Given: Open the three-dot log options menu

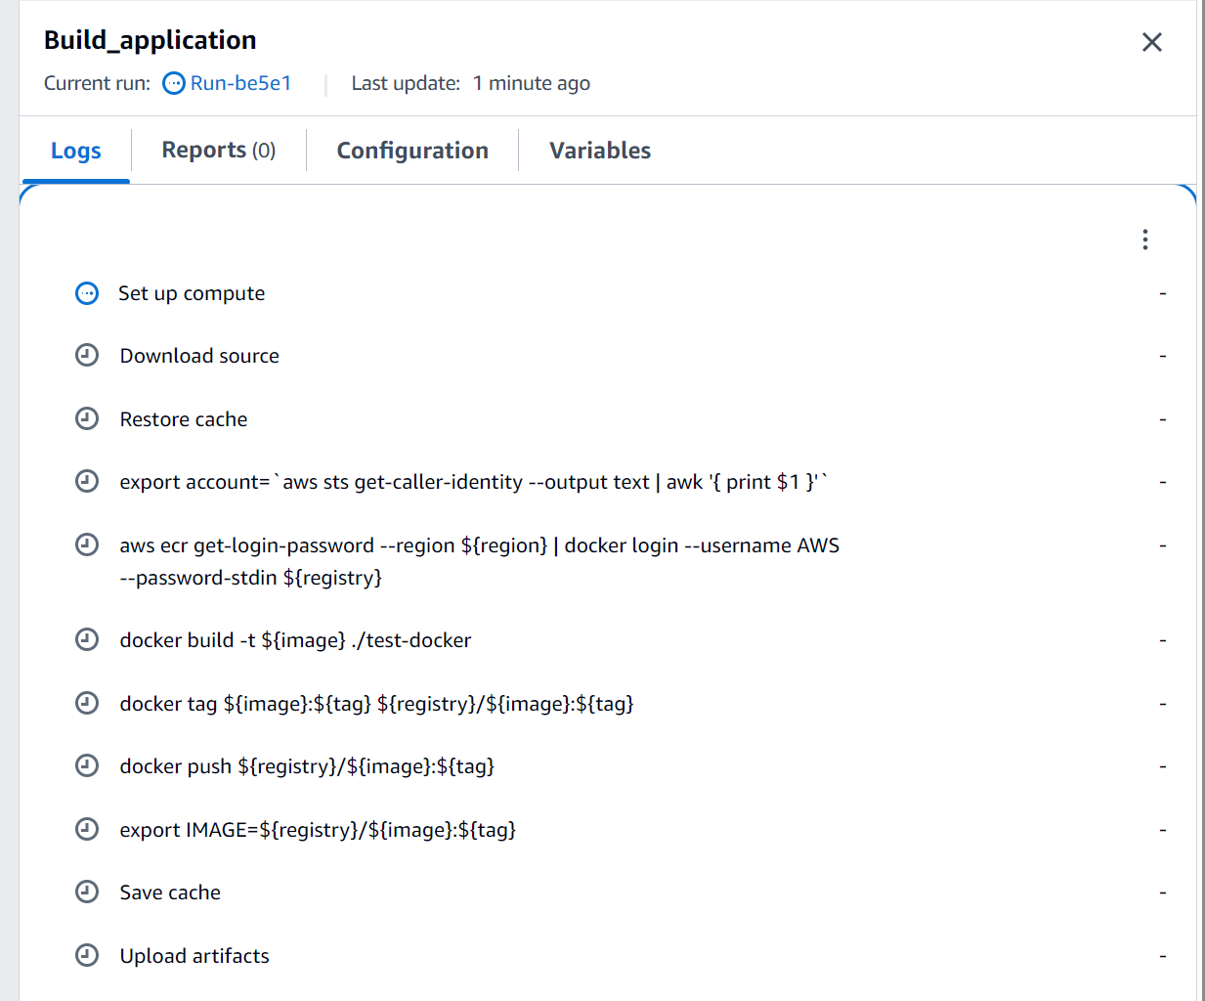Looking at the screenshot, I should 1144,239.
